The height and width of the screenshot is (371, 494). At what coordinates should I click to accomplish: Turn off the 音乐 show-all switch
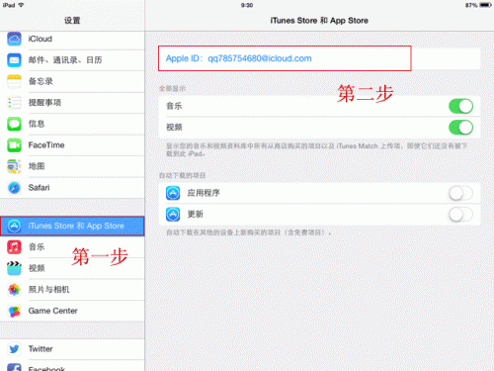pos(460,106)
